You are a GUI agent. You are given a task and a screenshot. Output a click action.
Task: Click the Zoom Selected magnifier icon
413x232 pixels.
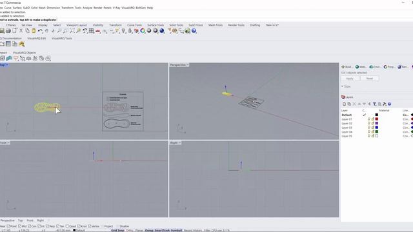click(x=78, y=31)
